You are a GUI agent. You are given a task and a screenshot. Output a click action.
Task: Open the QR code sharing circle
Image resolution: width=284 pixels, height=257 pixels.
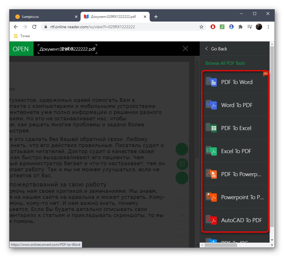182,163
